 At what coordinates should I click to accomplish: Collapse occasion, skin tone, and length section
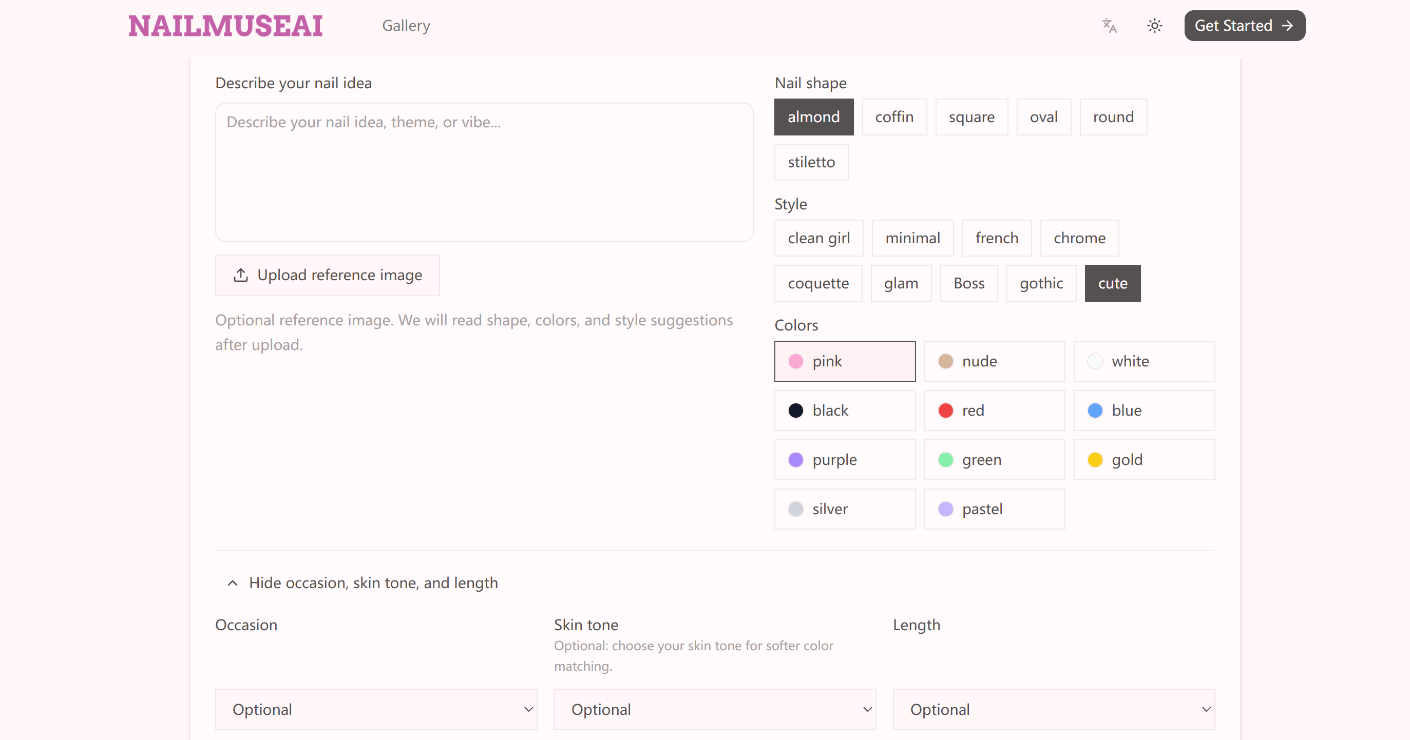click(362, 583)
